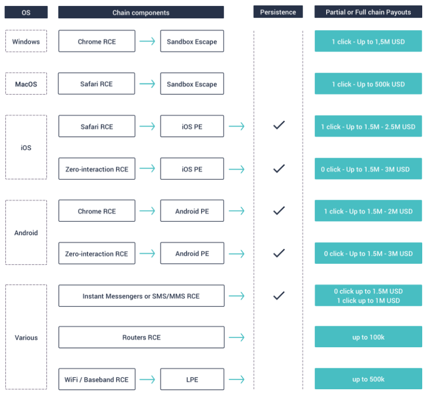
Task: Click persistence checkmark for Chrome RCE Android chain
Action: [278, 211]
